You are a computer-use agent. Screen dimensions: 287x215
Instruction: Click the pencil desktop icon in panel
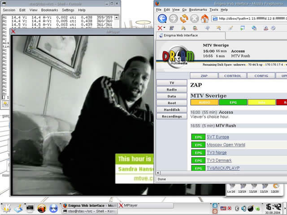[18, 208]
